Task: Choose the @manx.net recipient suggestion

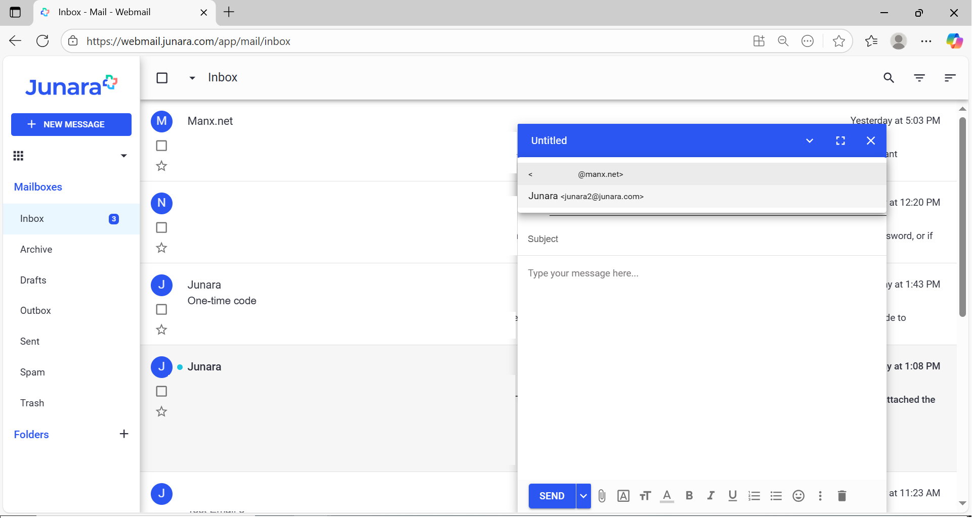Action: 702,174
